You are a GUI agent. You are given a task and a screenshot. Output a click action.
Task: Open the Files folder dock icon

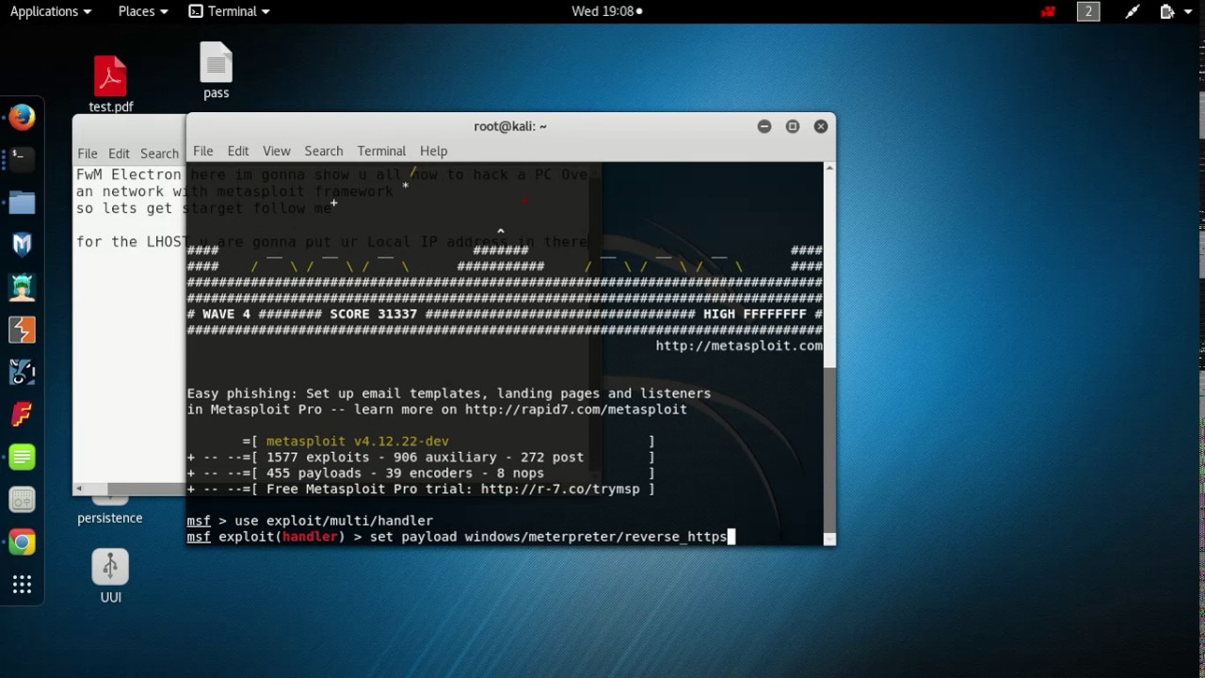[x=22, y=202]
